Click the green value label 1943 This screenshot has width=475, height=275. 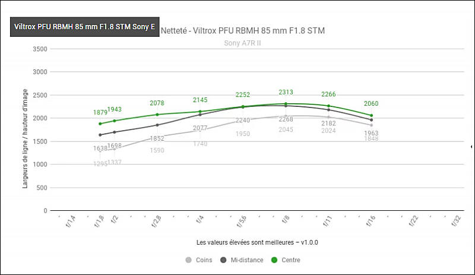coord(114,109)
